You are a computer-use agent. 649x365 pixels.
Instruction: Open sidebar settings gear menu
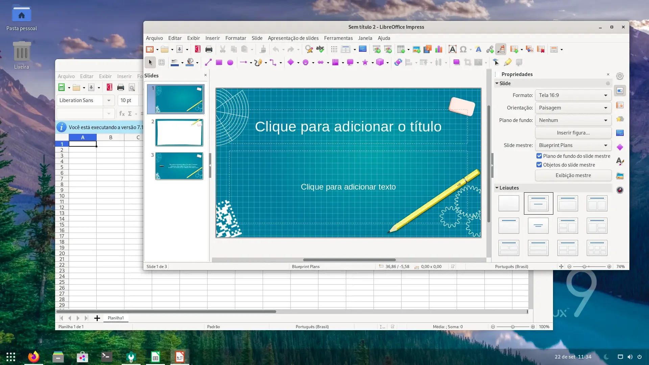point(620,76)
